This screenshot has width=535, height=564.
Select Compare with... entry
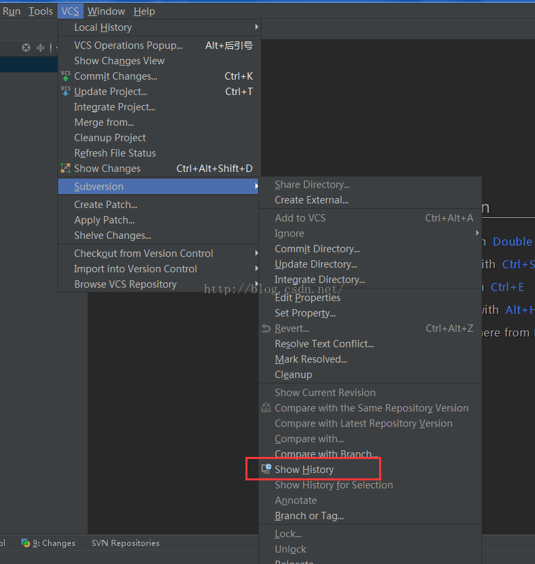point(370,439)
